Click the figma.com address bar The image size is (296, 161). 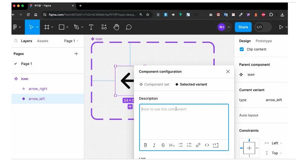point(92,15)
